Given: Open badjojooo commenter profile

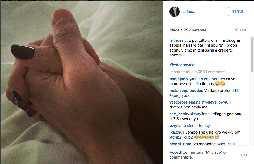Looking at the screenshot, I should point(179,79).
